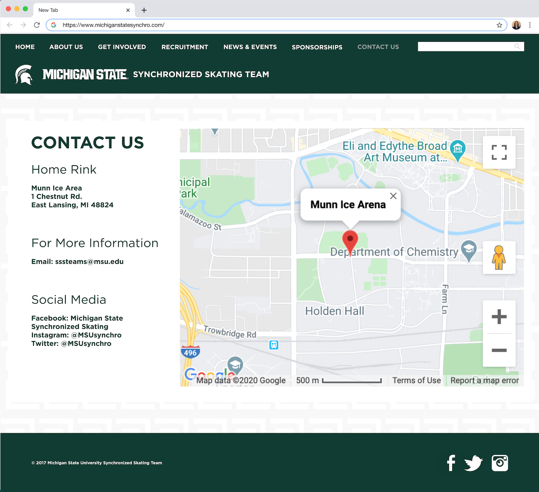Viewport: 539px width, 492px height.
Task: Click the Contact Us page heading
Action: coord(88,142)
